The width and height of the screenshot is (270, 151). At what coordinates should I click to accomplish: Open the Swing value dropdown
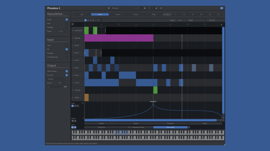[63, 83]
